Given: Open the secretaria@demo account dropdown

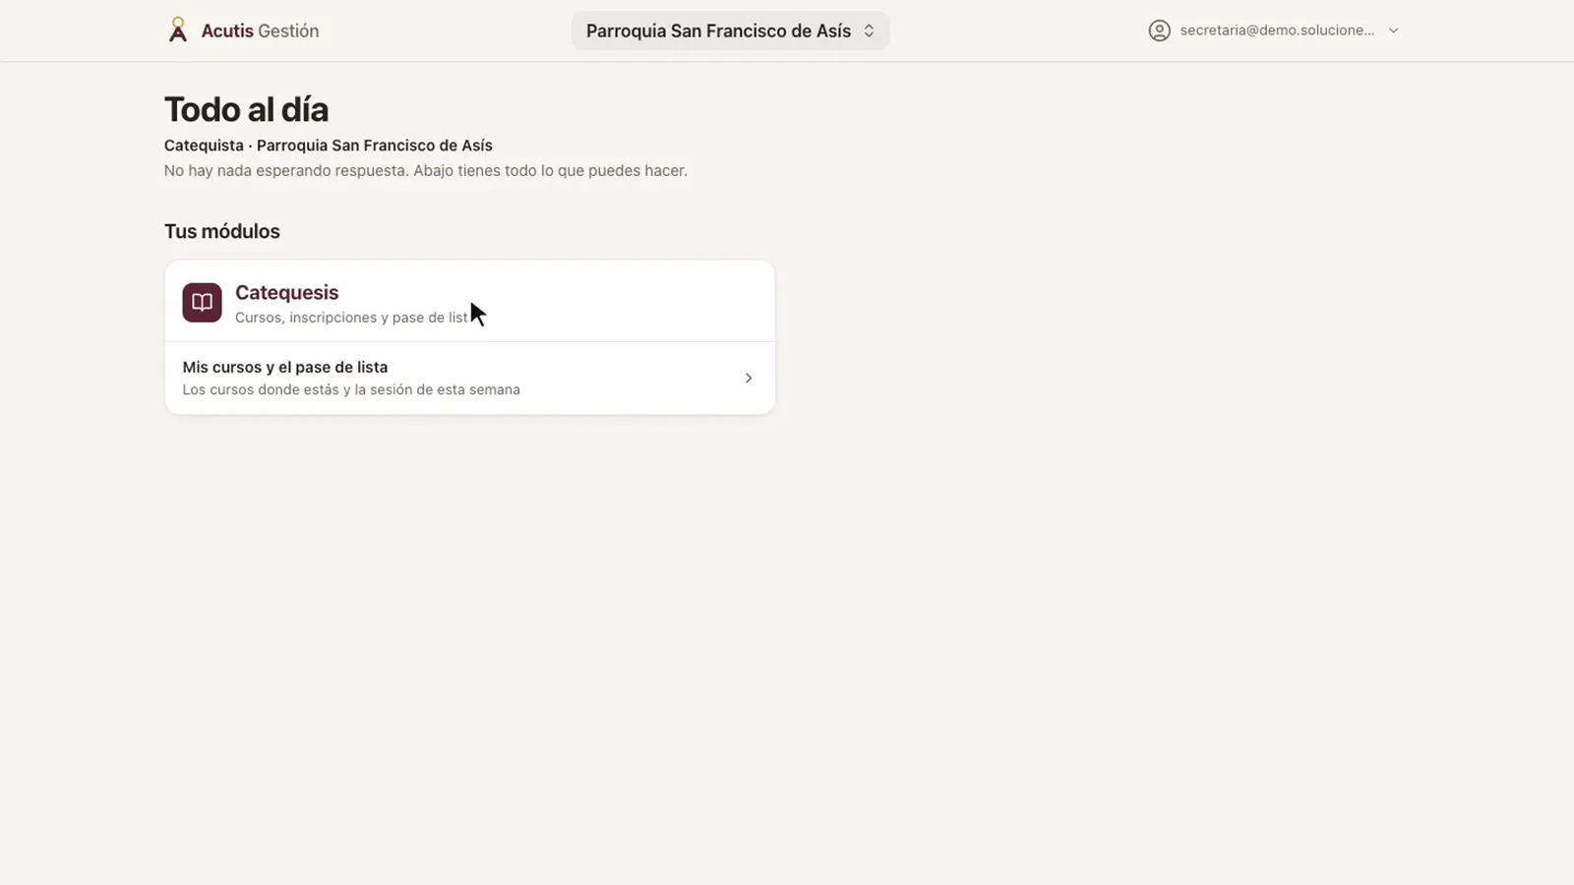Looking at the screenshot, I should pyautogui.click(x=1274, y=30).
